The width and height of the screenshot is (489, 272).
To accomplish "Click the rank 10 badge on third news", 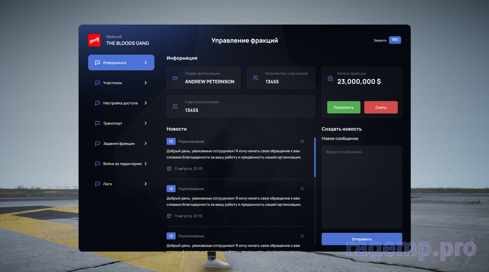I will 171,236.
